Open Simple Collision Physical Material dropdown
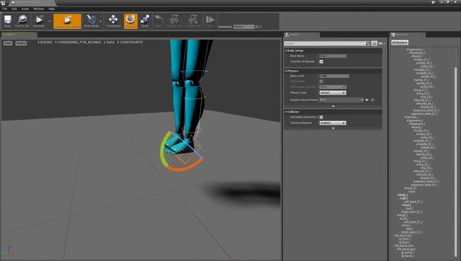Viewport: 461px width, 261px height. point(341,100)
